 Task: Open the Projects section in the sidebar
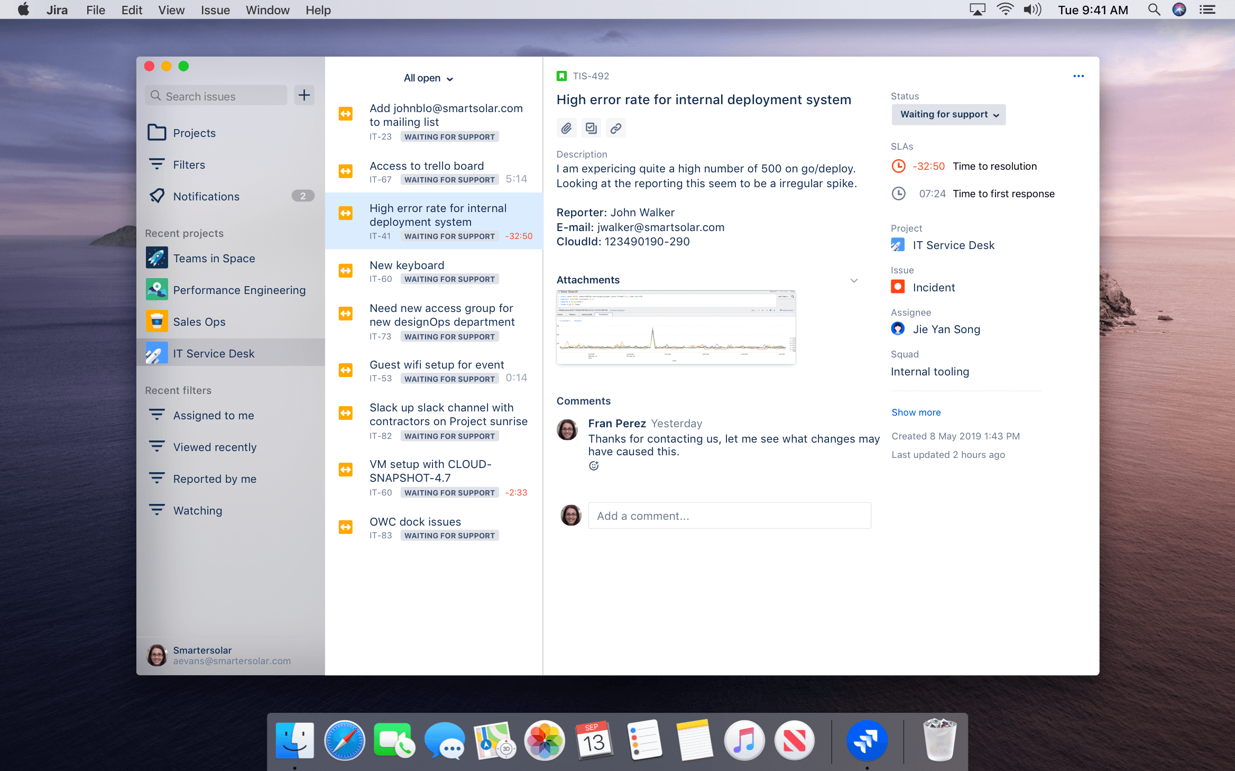[x=157, y=133]
